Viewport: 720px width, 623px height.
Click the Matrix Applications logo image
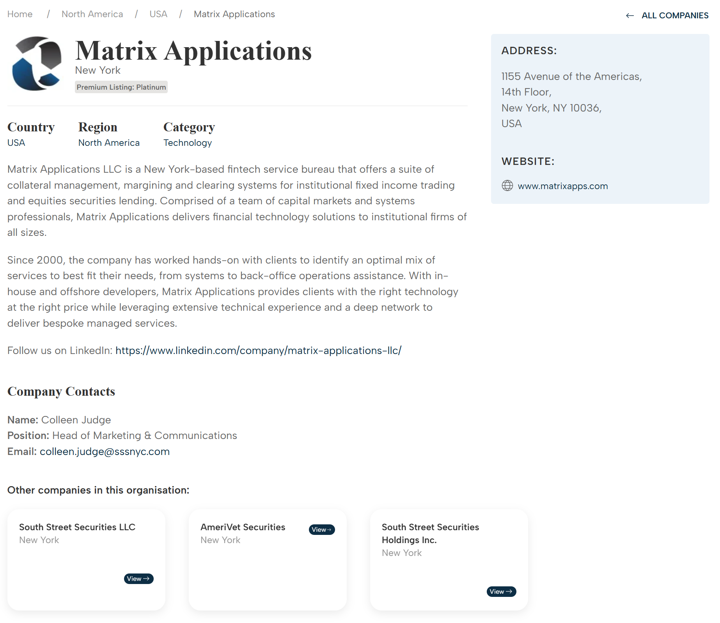(37, 64)
